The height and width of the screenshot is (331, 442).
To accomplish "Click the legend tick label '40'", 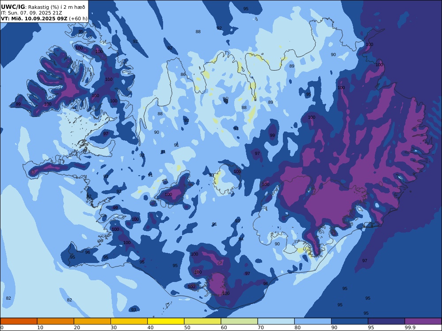I will coord(151,327).
